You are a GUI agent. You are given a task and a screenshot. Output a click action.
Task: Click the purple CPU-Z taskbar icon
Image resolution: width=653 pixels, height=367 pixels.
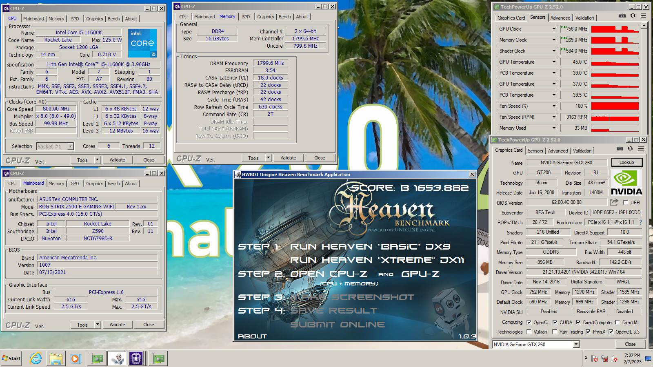pos(136,358)
